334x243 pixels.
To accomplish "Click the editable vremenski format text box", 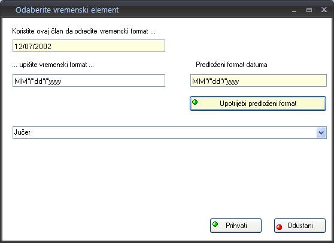I will [89, 81].
